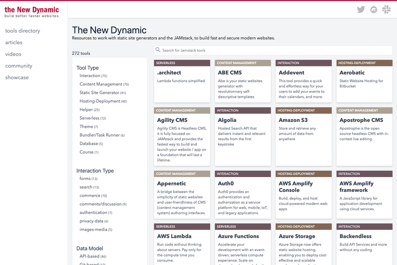Image resolution: width=397 pixels, height=265 pixels.
Task: Click the 272 tools count text
Action: [81, 53]
